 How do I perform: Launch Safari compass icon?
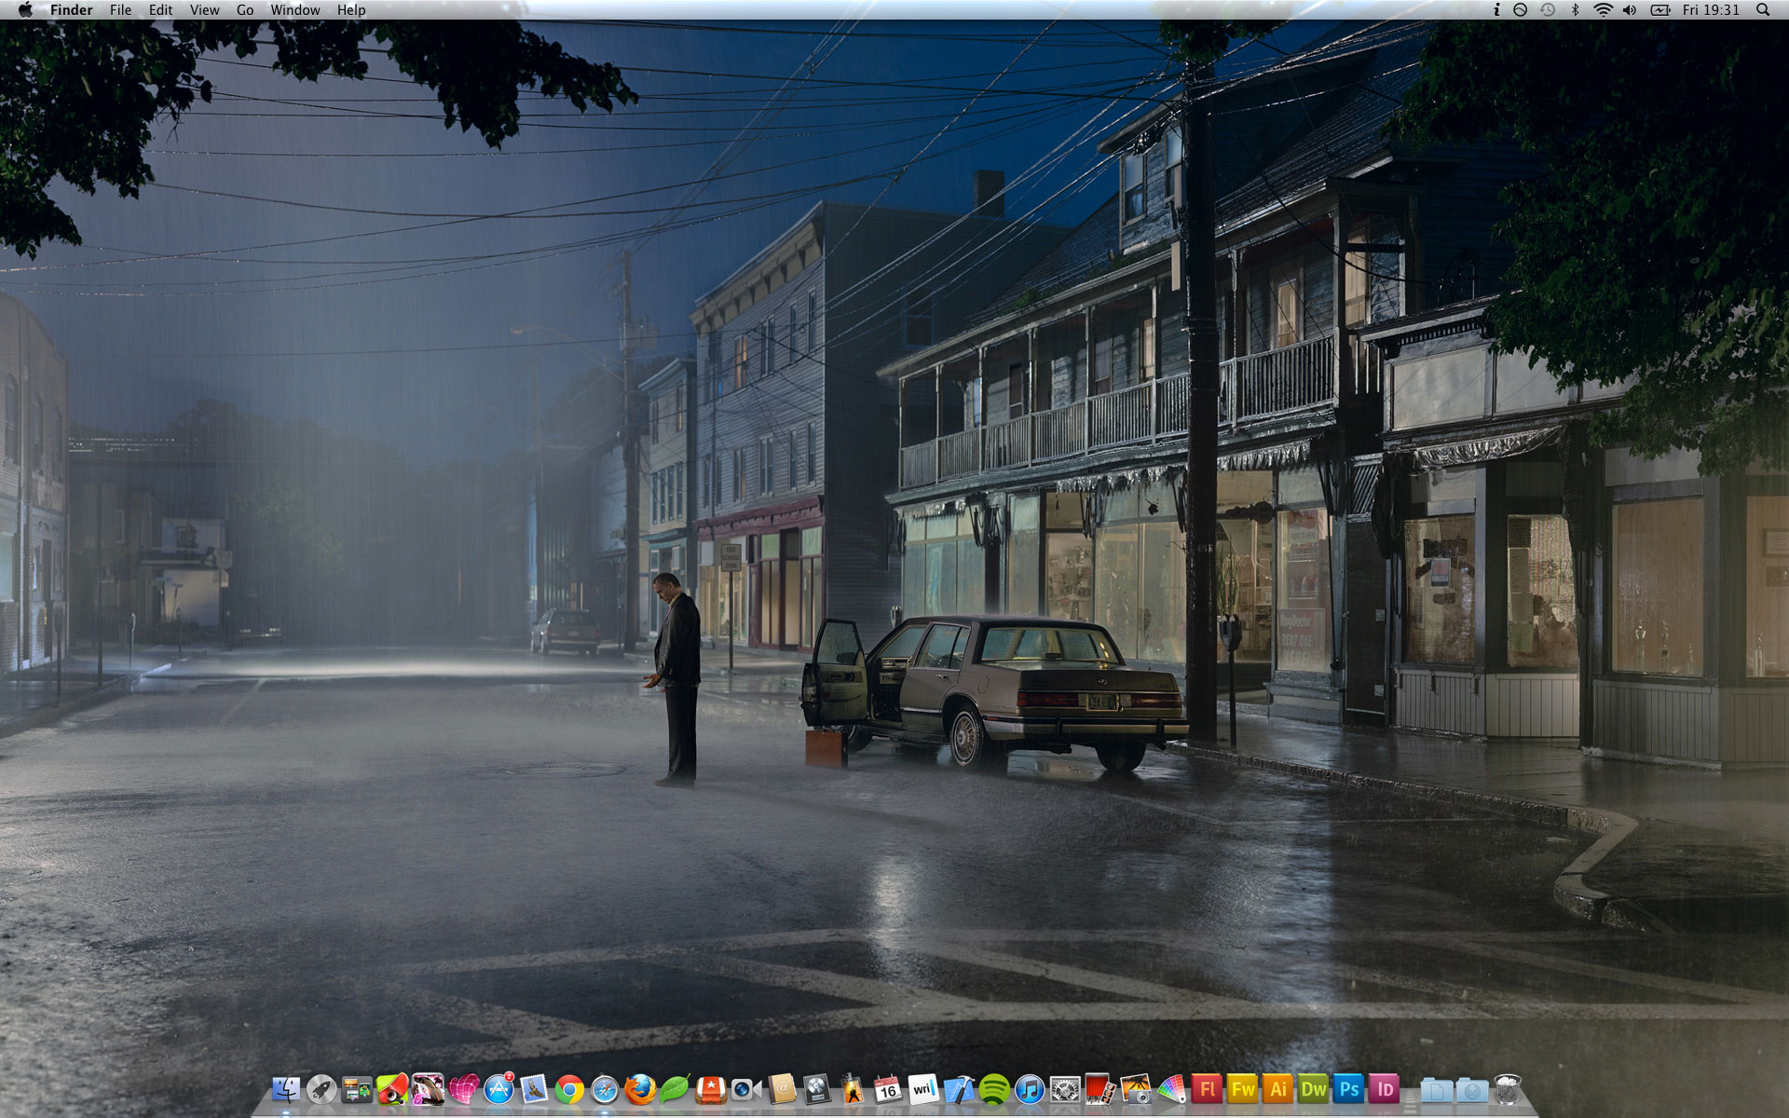[x=605, y=1088]
